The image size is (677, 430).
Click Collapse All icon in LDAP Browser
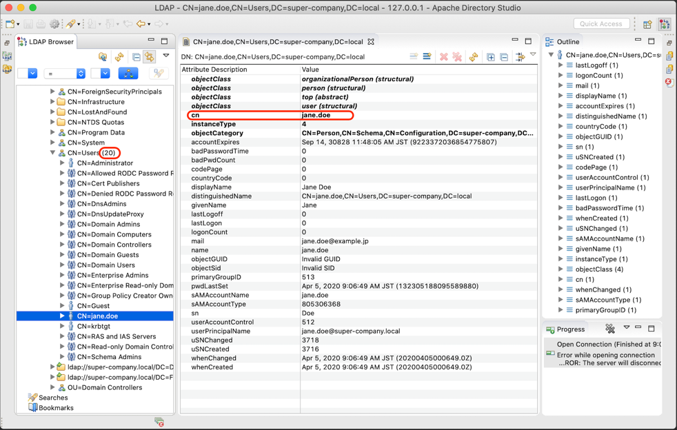tap(136, 57)
